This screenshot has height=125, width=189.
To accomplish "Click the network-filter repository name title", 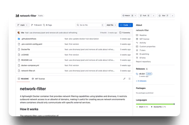I will [28, 16].
